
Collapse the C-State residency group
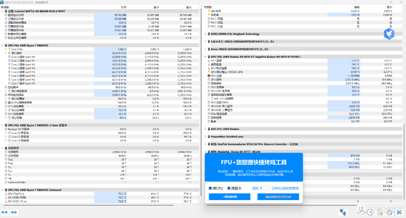point(2,125)
